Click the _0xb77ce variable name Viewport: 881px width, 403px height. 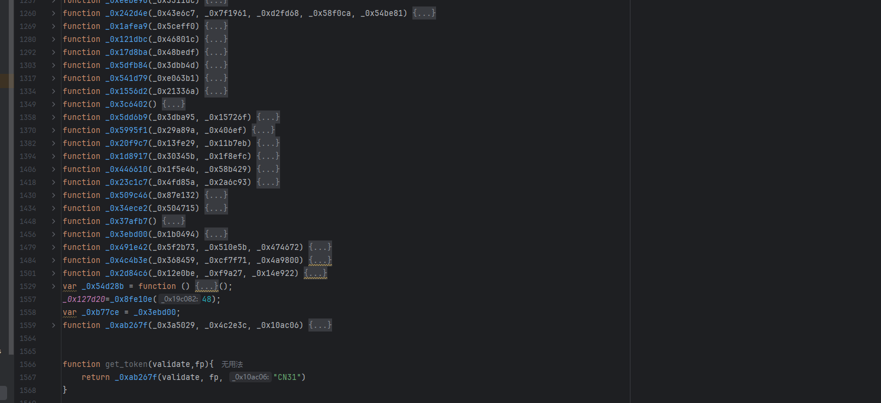click(x=100, y=312)
